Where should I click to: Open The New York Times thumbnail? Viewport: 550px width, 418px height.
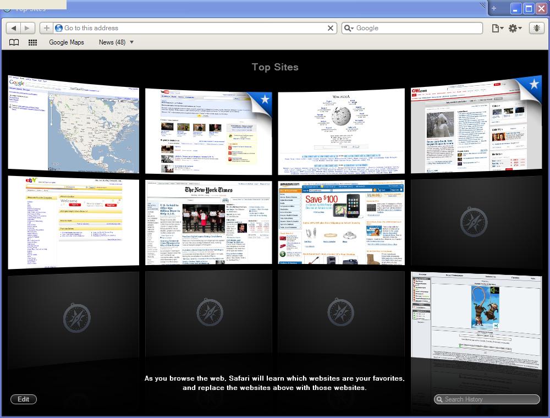click(x=208, y=222)
